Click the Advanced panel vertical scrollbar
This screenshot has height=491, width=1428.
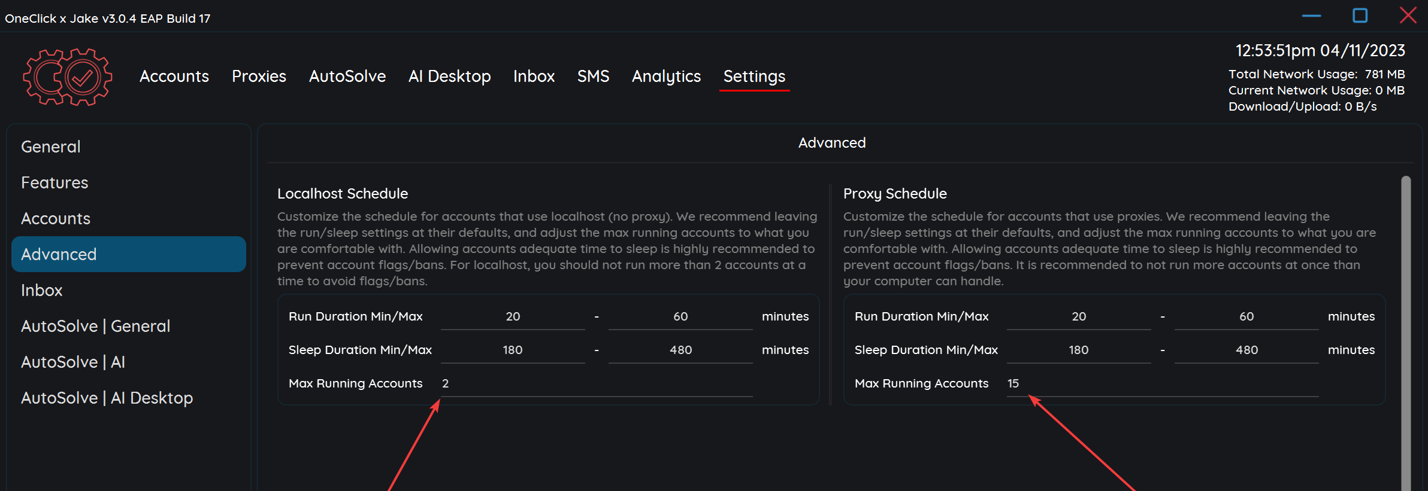[x=1406, y=329]
